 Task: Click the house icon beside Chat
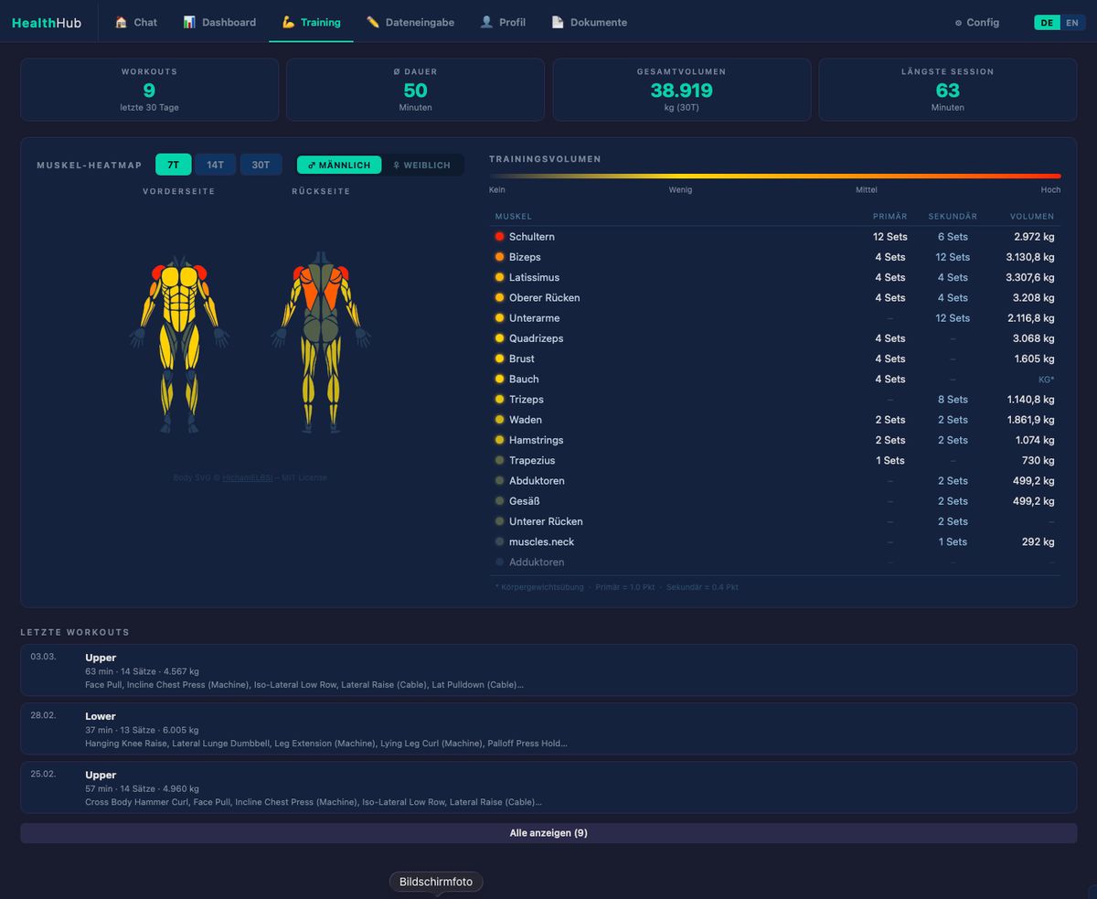coord(121,22)
